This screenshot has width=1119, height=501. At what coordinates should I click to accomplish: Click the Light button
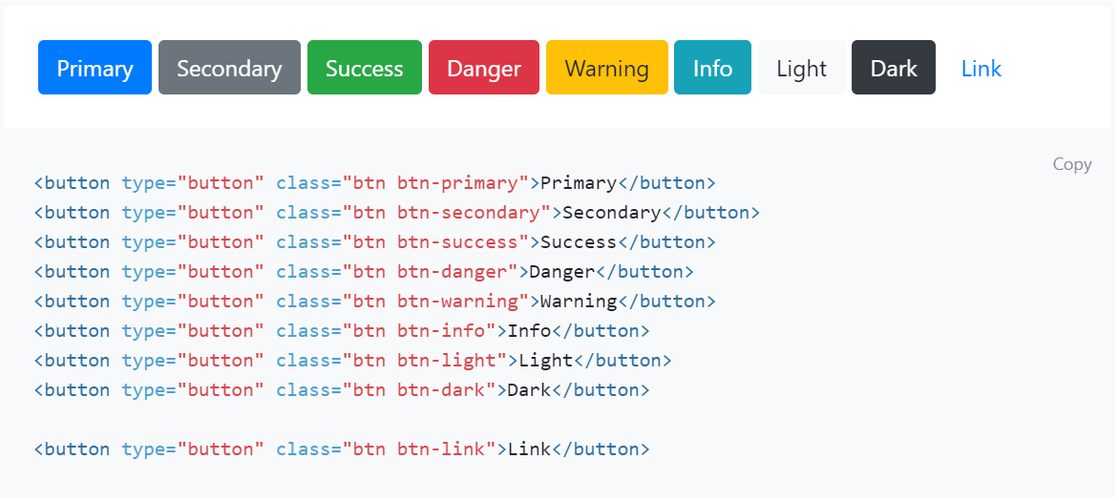801,68
